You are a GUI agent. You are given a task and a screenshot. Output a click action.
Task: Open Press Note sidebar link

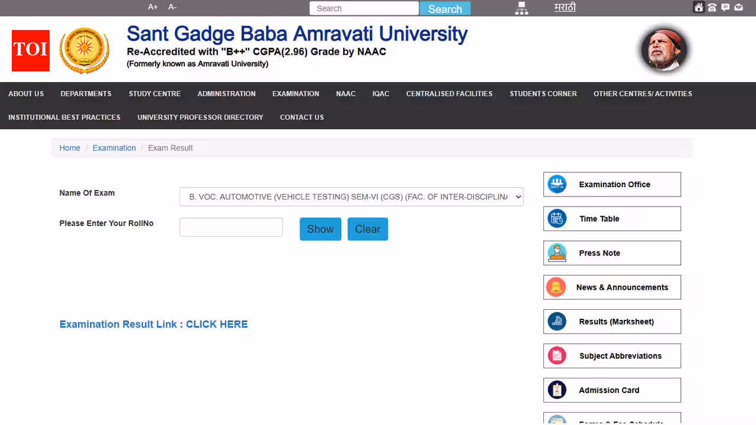click(x=612, y=253)
